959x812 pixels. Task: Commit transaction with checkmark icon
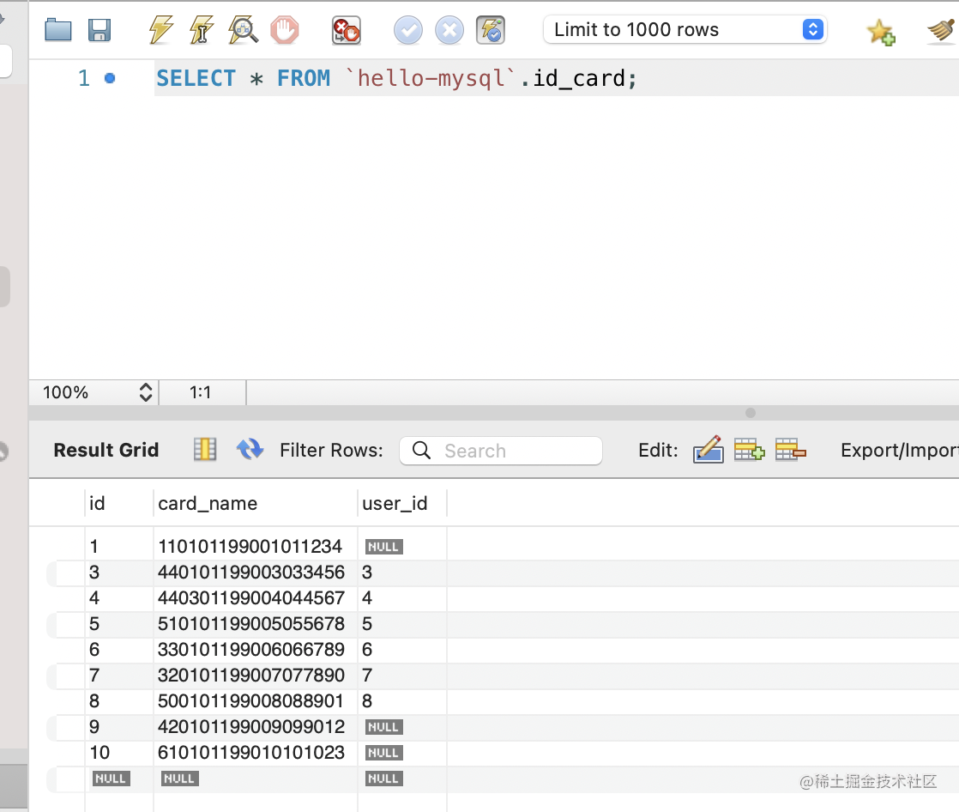click(408, 30)
